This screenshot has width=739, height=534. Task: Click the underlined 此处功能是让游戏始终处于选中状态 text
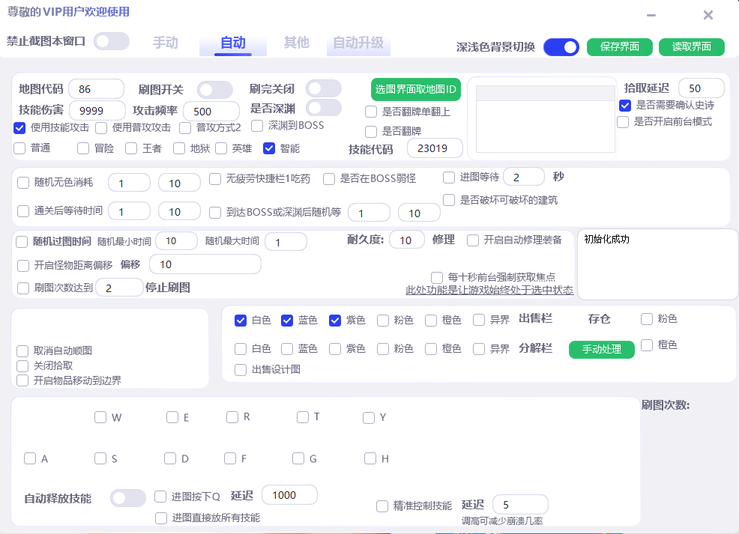[x=489, y=290]
